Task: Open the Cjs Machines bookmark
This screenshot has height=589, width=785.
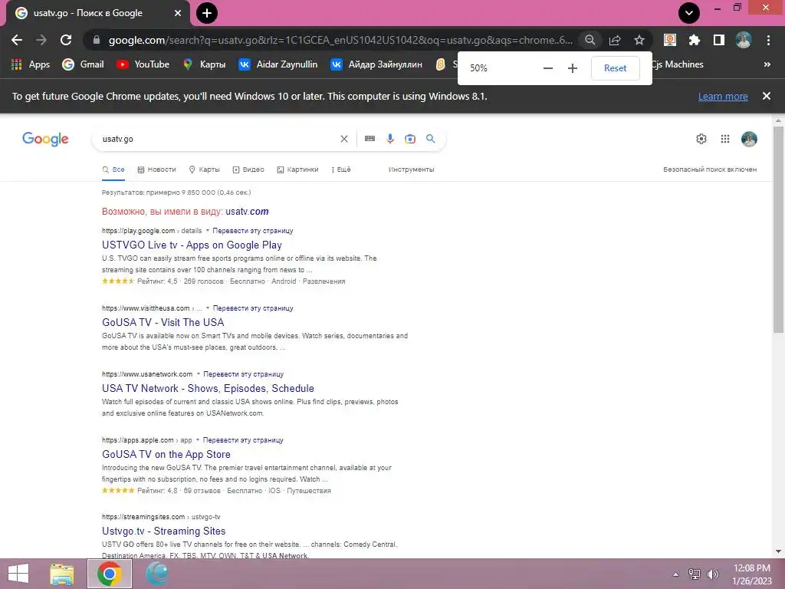Action: (678, 64)
